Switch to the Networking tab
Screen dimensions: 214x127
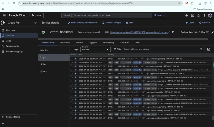pos(108,43)
